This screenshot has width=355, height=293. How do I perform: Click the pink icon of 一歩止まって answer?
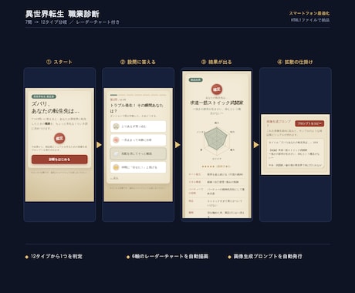pyautogui.click(x=116, y=140)
